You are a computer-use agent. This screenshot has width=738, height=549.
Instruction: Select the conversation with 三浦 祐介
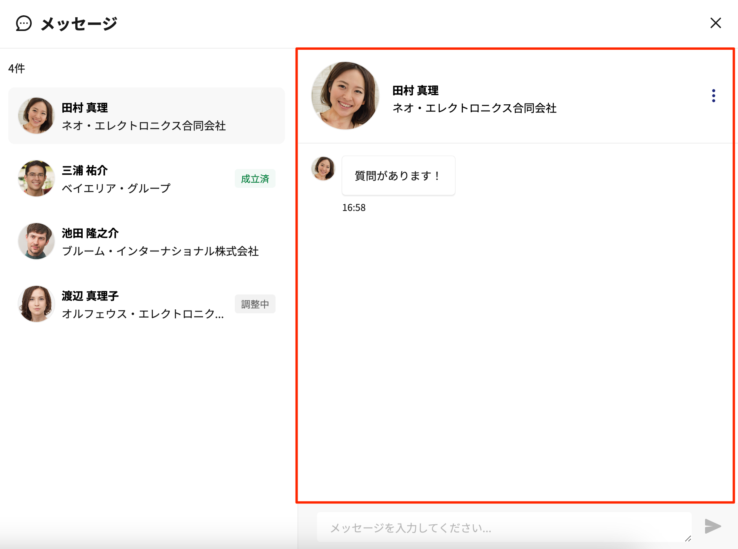pos(145,178)
